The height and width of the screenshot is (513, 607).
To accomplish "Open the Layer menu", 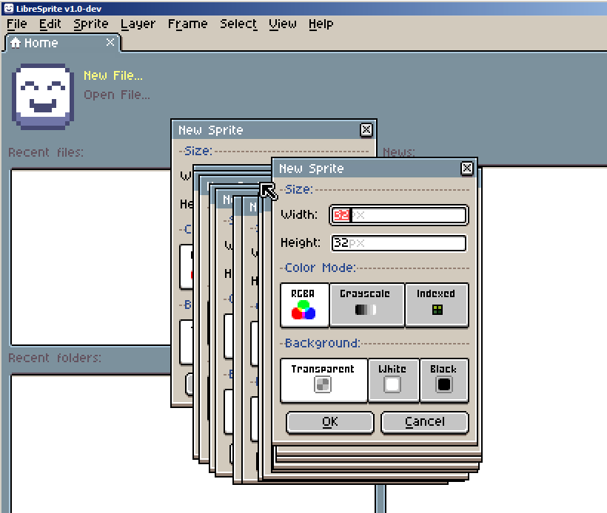I will click(x=138, y=24).
